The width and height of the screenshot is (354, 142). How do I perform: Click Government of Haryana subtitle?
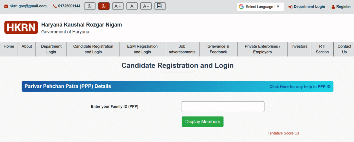pyautogui.click(x=65, y=32)
